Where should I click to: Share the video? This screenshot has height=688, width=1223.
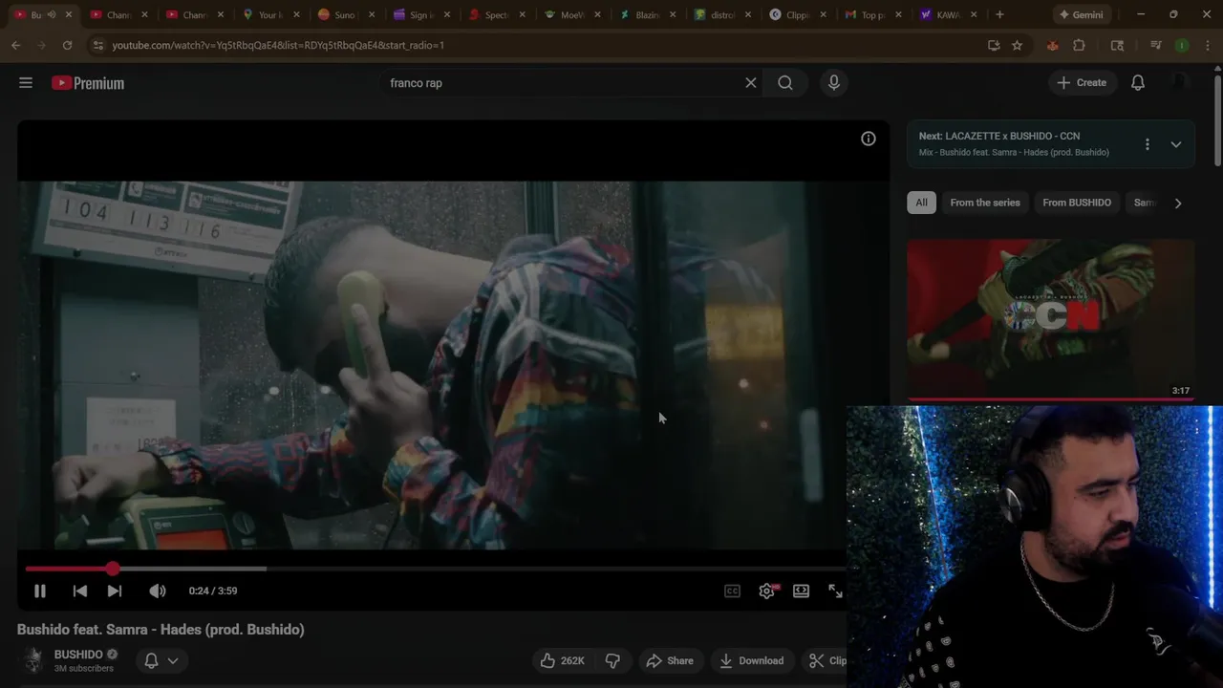click(670, 660)
